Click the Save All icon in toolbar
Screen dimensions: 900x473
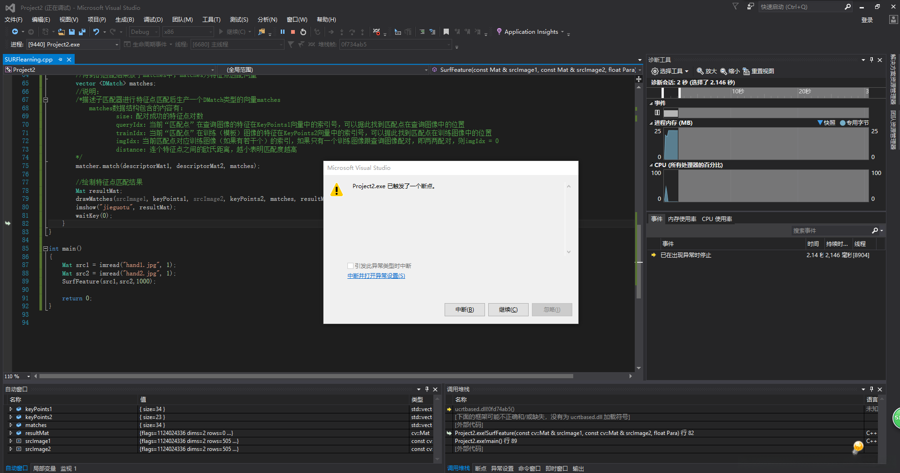(82, 32)
